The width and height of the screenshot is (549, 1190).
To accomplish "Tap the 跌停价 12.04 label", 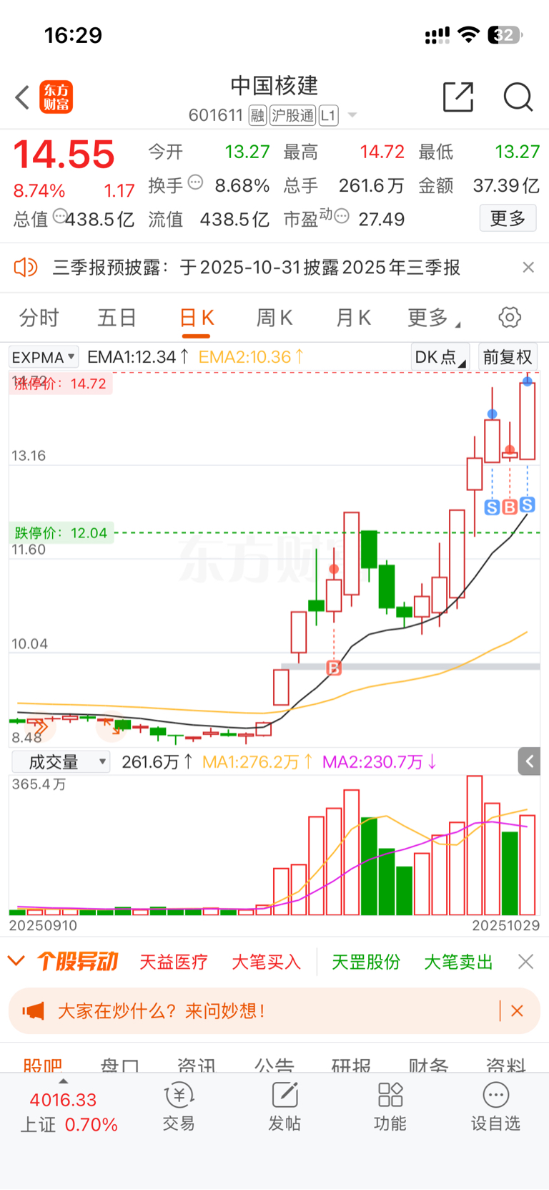I will click(x=61, y=533).
